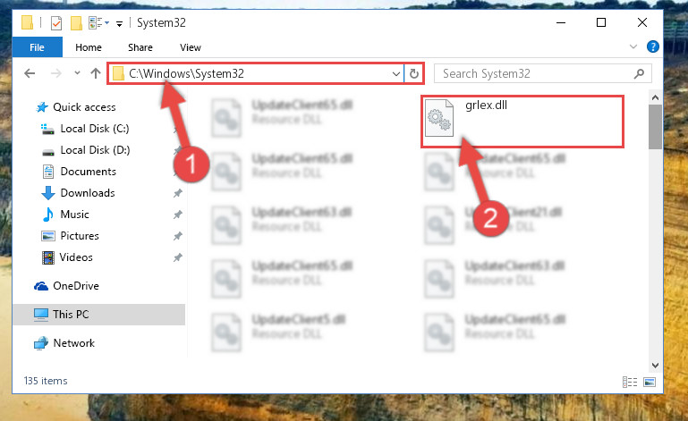Click the New folder quick access icon
The height and width of the screenshot is (421, 688).
point(76,23)
